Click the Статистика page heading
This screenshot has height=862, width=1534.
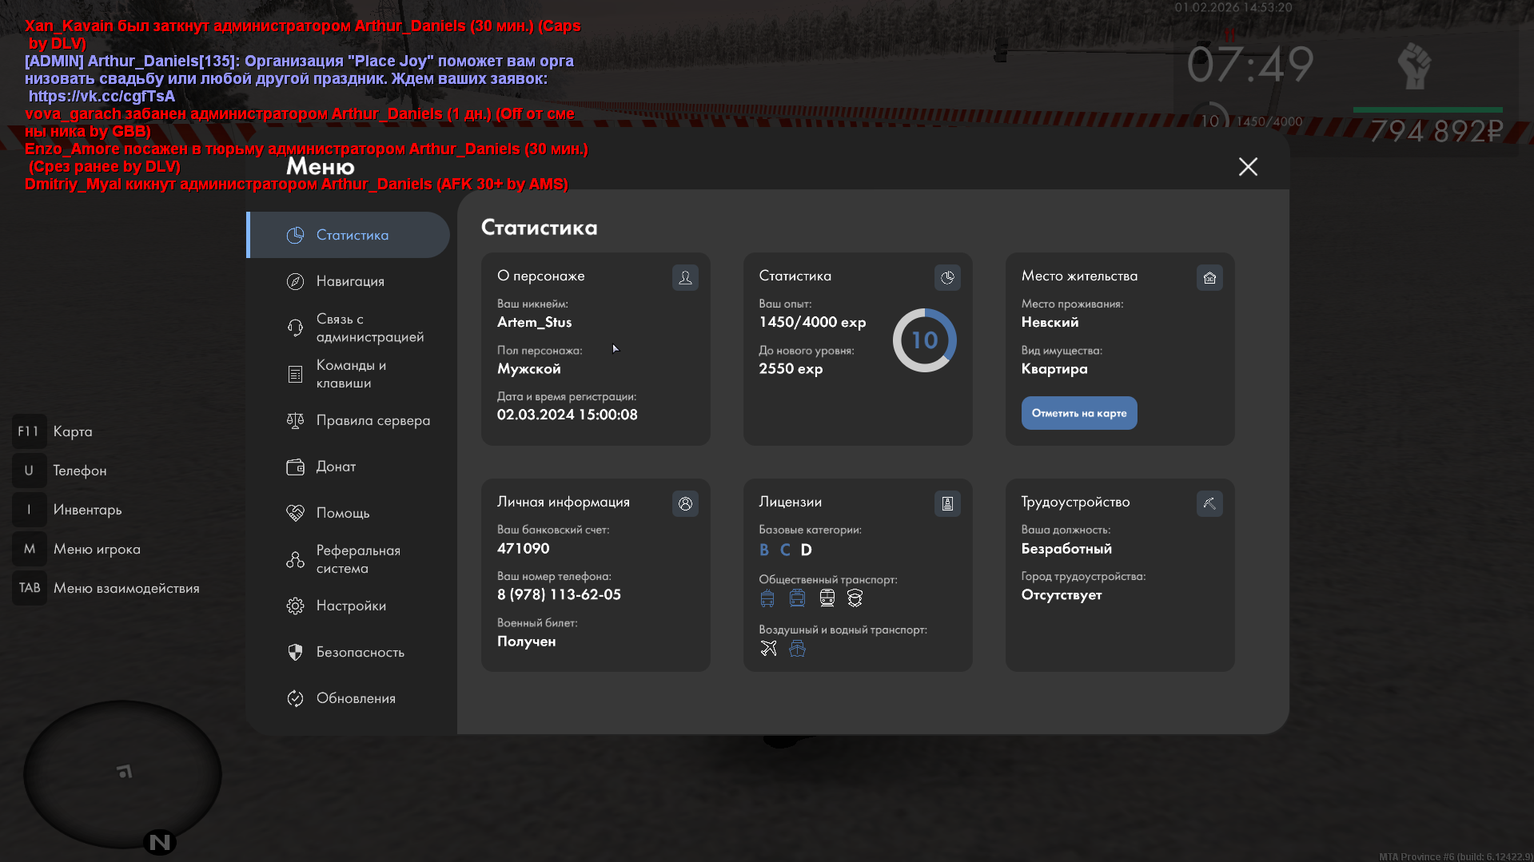click(540, 228)
